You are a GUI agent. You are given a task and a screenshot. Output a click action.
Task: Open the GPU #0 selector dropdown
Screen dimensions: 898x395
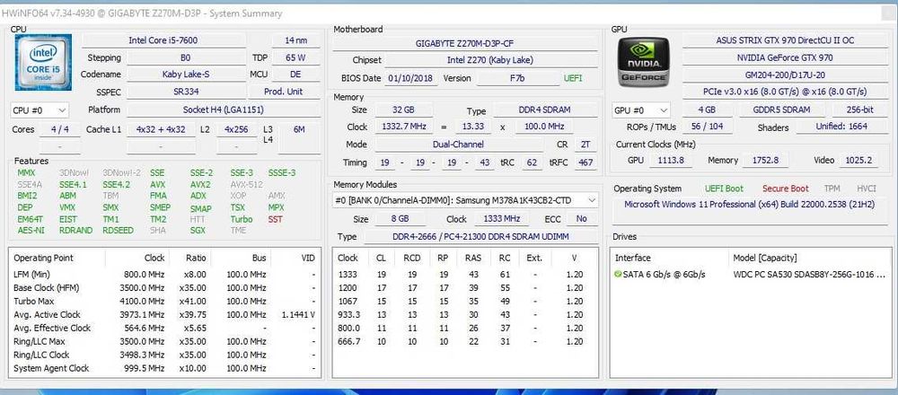641,110
